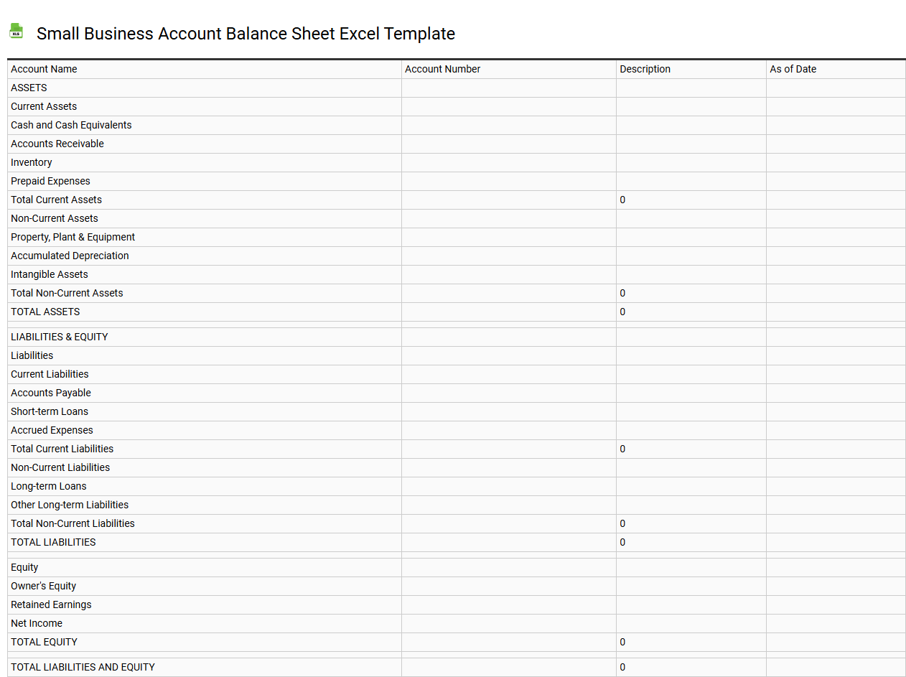Click the Accounts Receivable row

57,144
